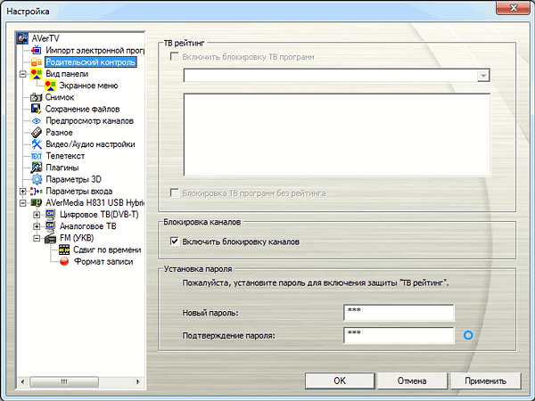
Task: Click the tree horizontal scrollbar thumb
Action: 64,381
